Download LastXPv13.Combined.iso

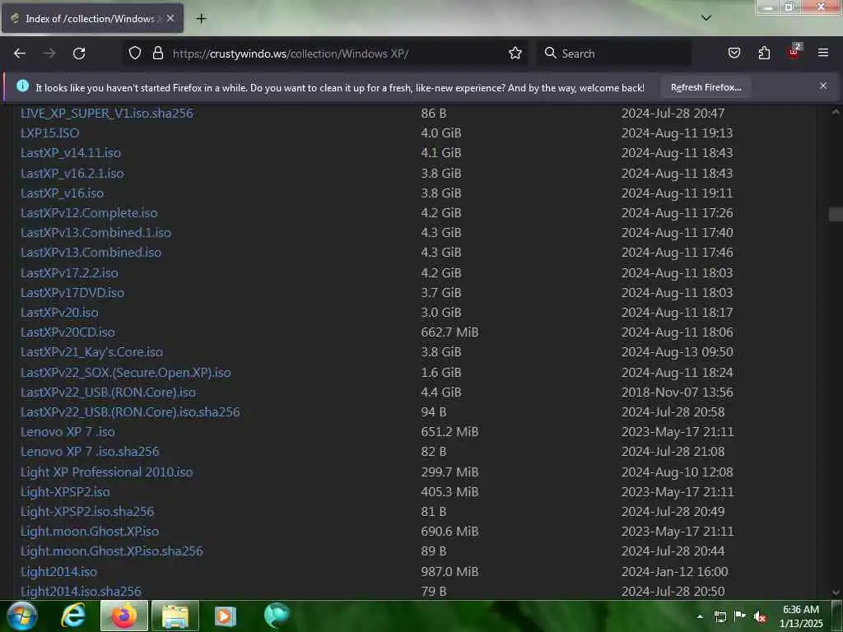(91, 252)
